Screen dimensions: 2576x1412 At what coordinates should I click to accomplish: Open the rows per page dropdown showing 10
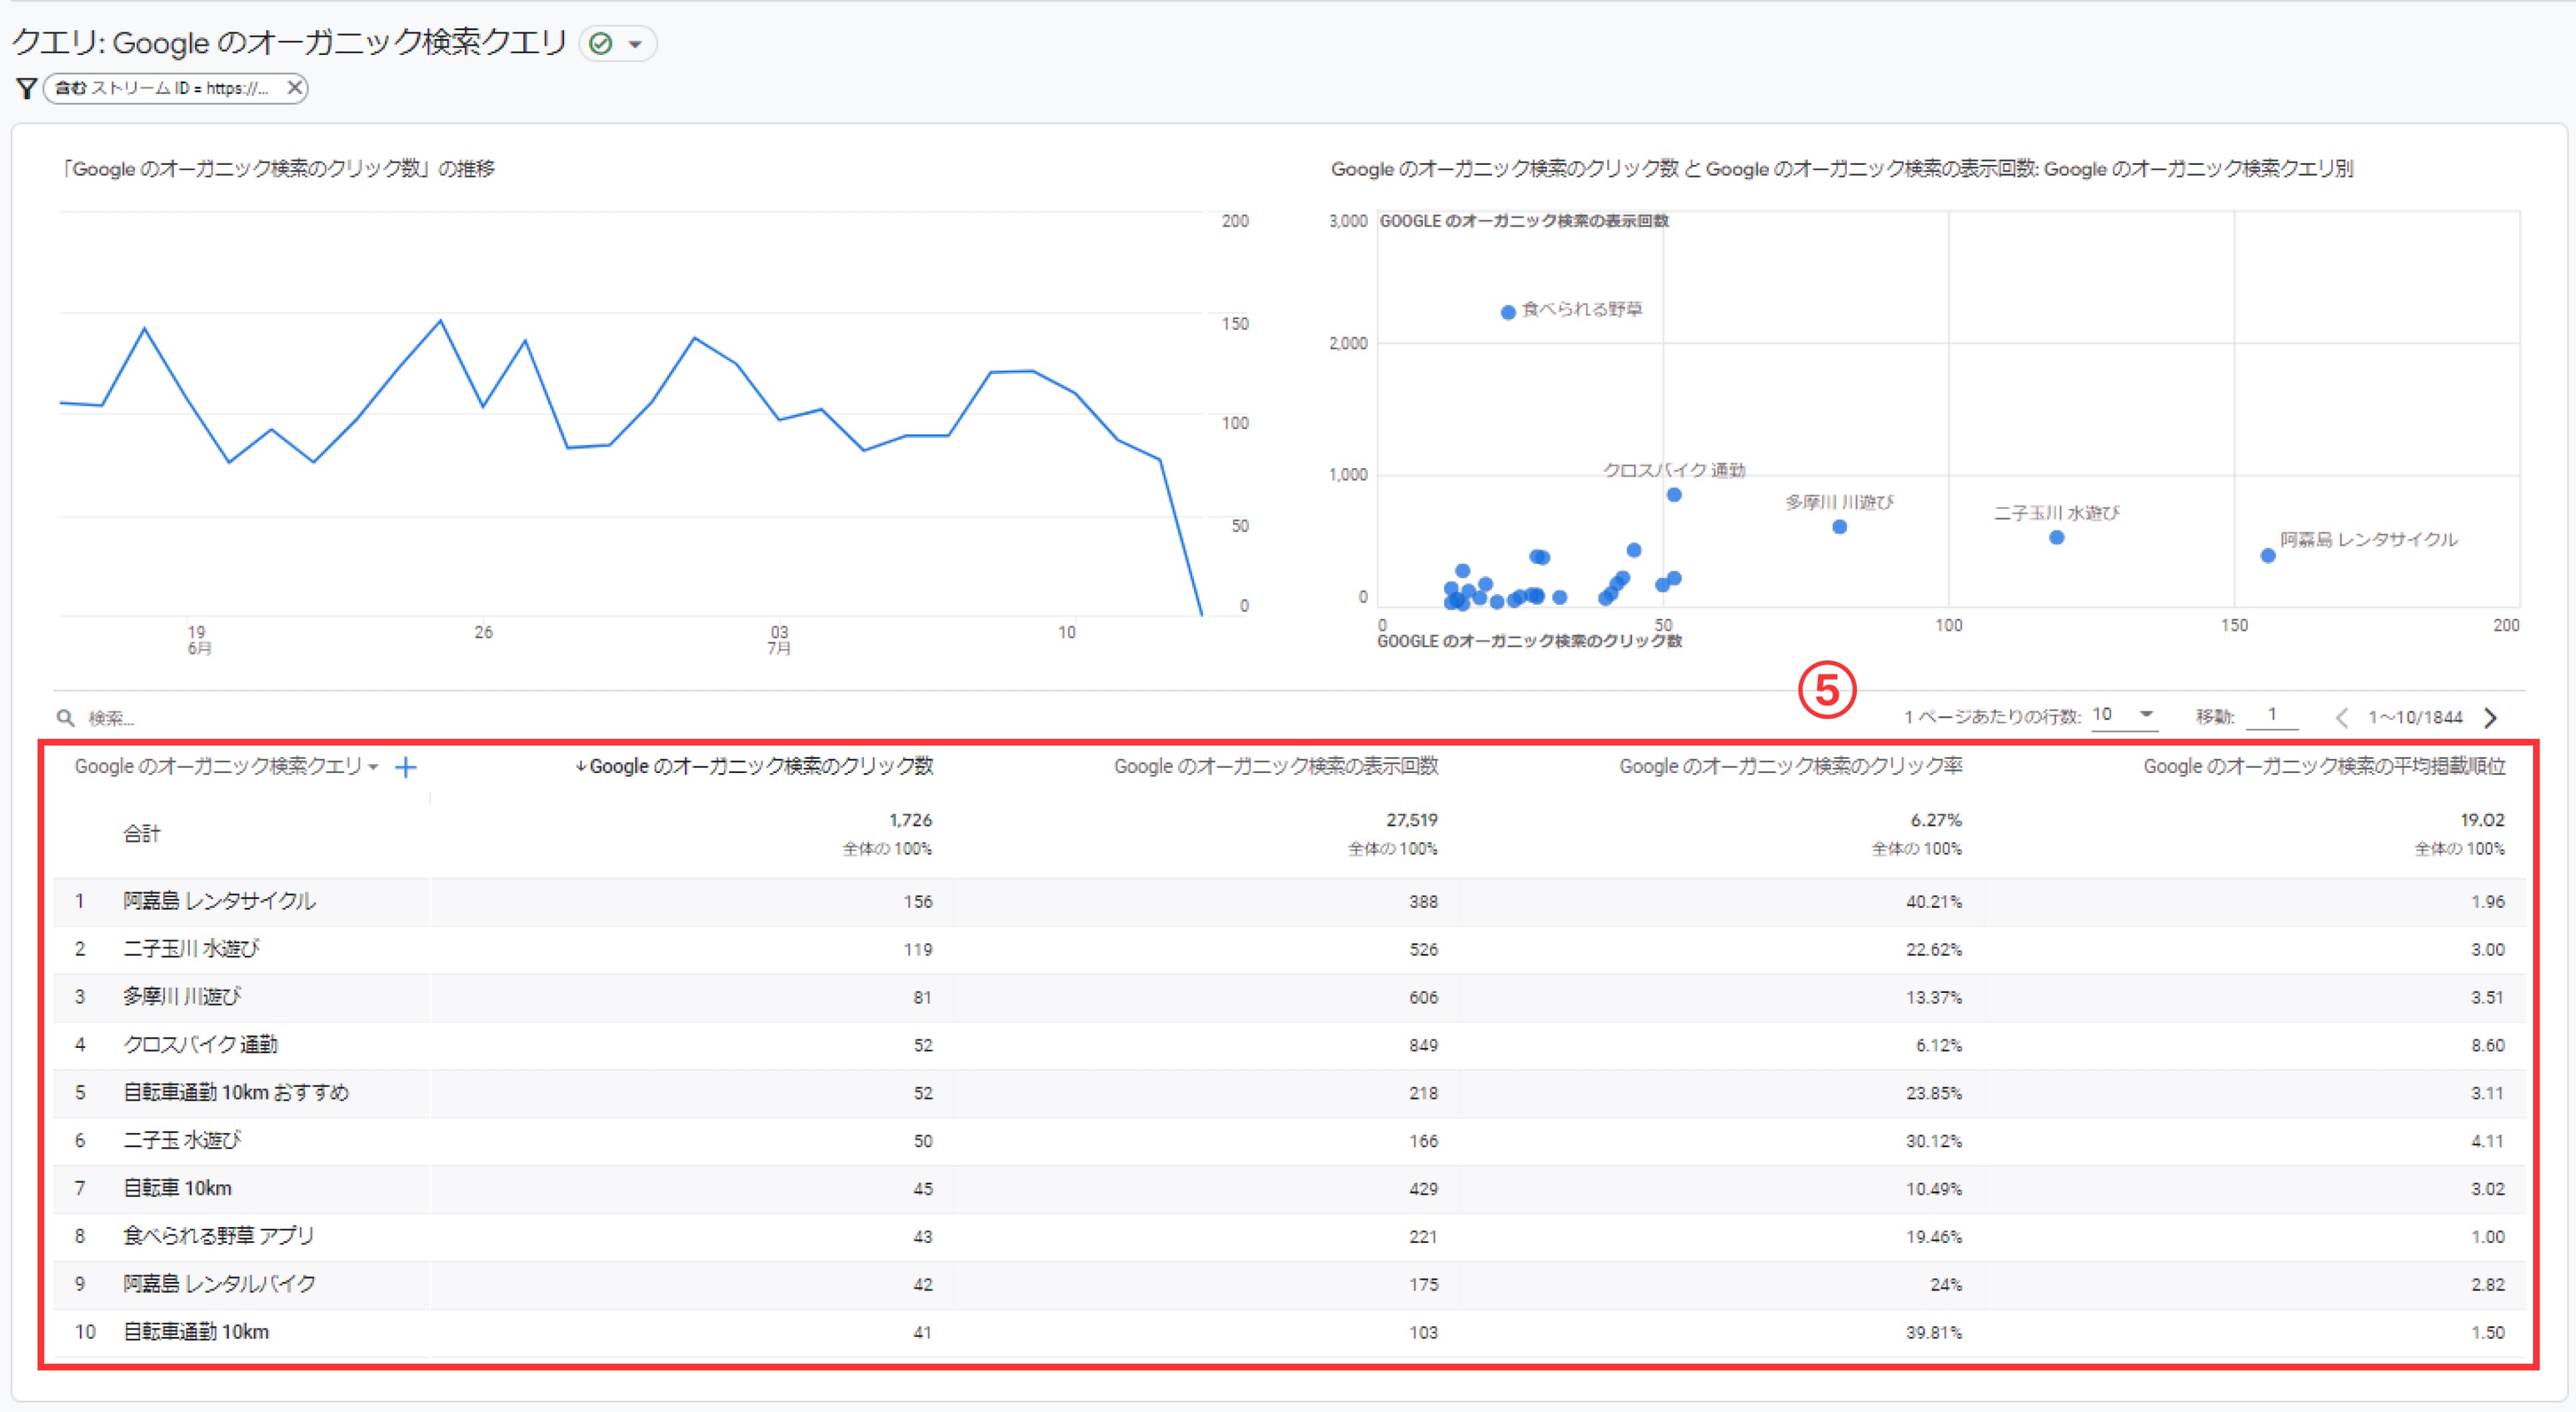pyautogui.click(x=2124, y=715)
